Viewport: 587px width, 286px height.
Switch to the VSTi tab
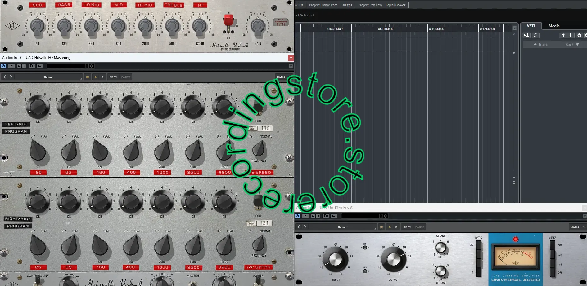531,26
